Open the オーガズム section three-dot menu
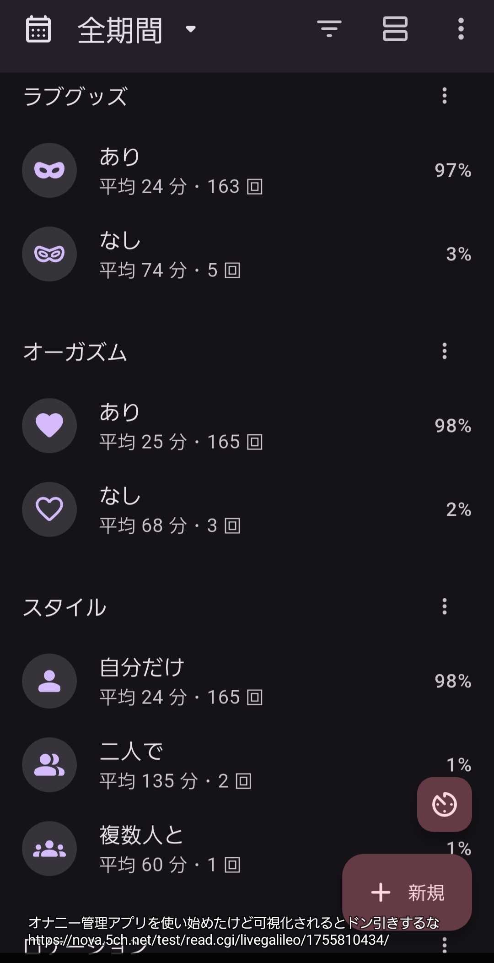Viewport: 494px width, 963px height. (444, 352)
